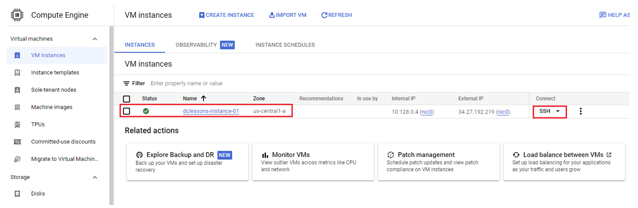Click the sidebar vertical scrollbar

tap(111, 115)
